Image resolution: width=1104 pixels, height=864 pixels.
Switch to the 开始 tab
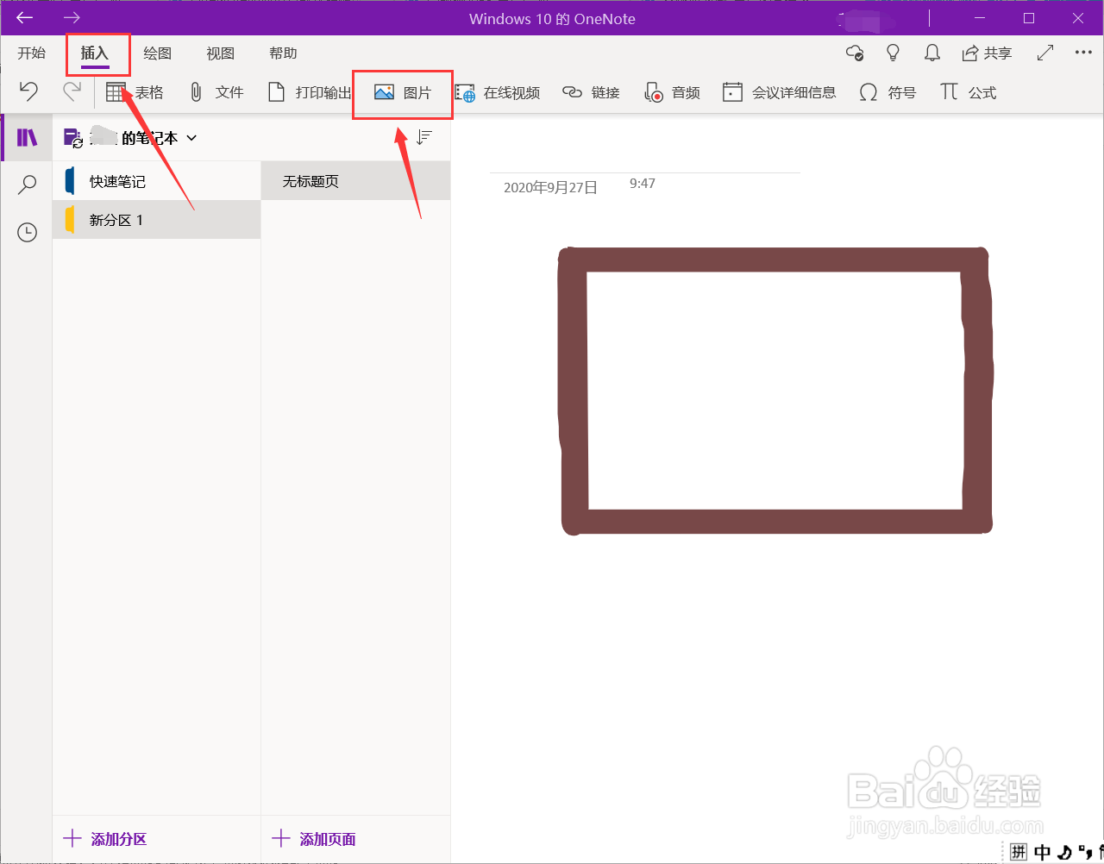click(x=32, y=53)
